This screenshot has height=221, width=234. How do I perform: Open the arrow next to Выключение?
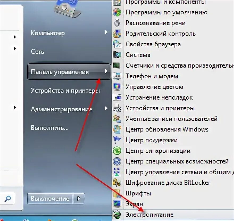tap(79, 199)
